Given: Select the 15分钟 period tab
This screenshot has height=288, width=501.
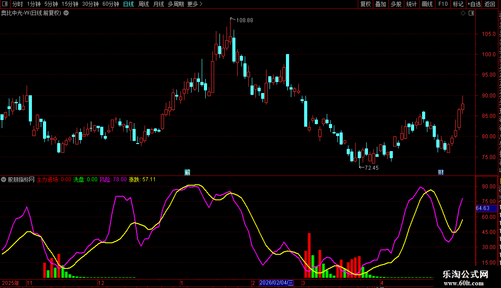Looking at the screenshot, I should coord(70,4).
